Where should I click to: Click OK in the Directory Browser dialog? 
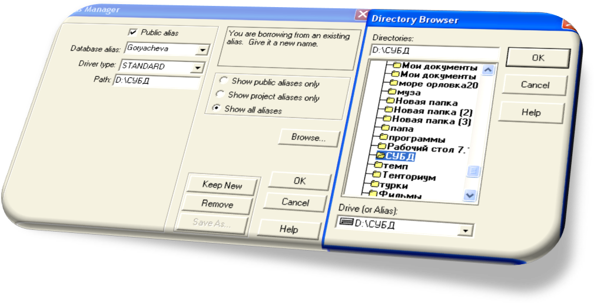point(538,58)
